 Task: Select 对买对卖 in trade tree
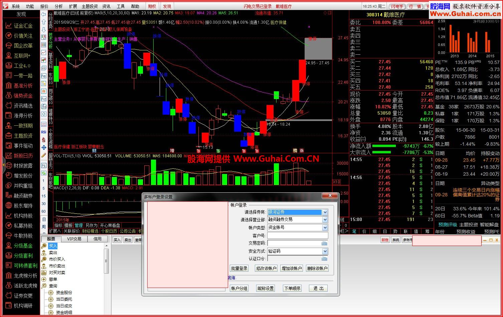point(57,273)
